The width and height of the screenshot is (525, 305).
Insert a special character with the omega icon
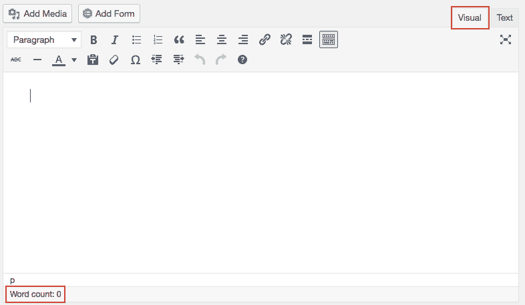click(136, 60)
